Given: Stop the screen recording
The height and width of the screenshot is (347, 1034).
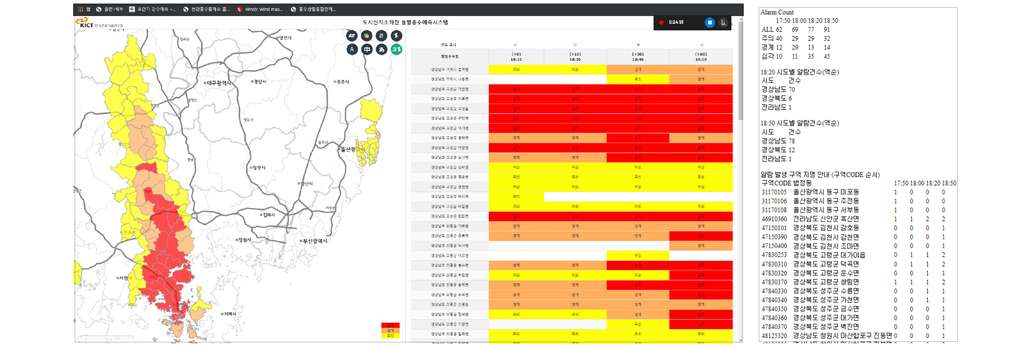Looking at the screenshot, I should [x=710, y=23].
